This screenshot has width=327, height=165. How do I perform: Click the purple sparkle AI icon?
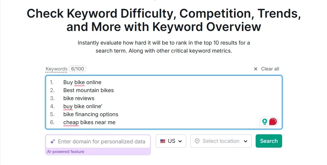52,142
